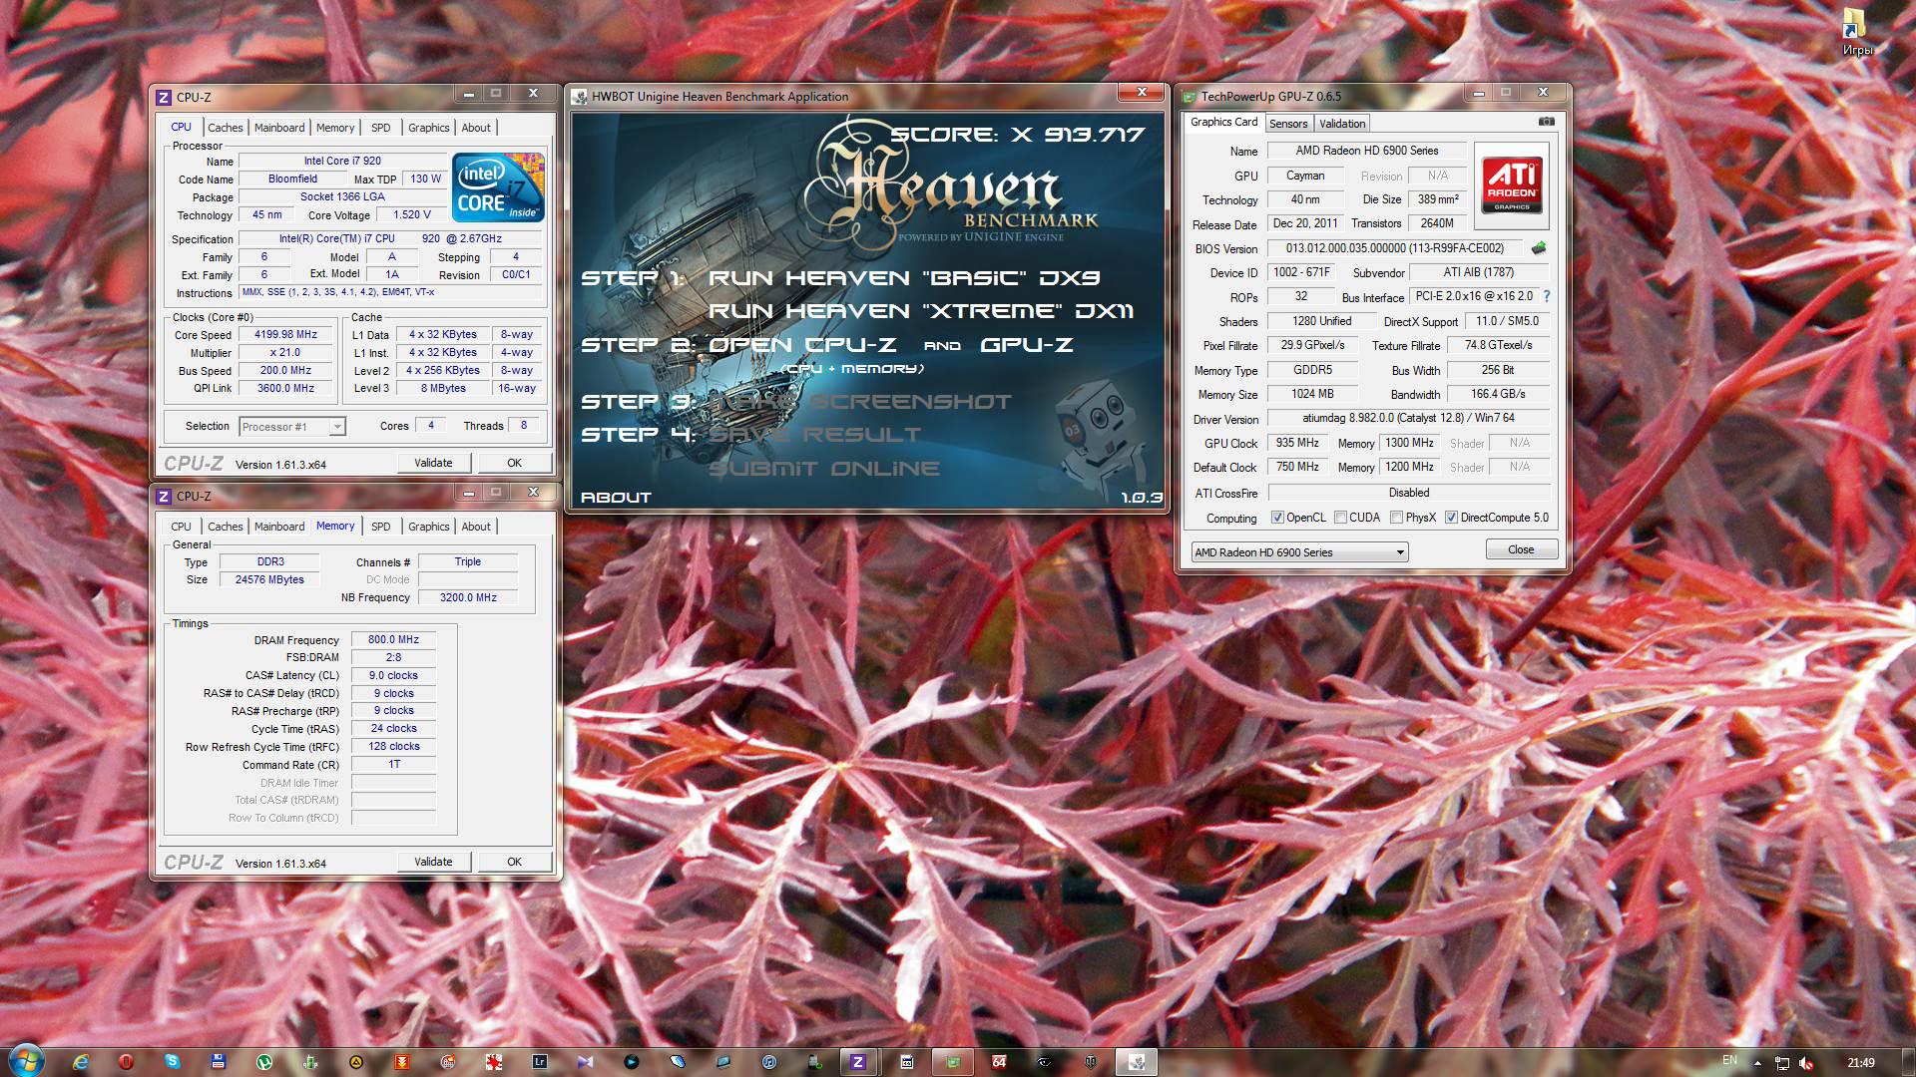Switch to Validation tab in GPU-Z

coord(1342,124)
